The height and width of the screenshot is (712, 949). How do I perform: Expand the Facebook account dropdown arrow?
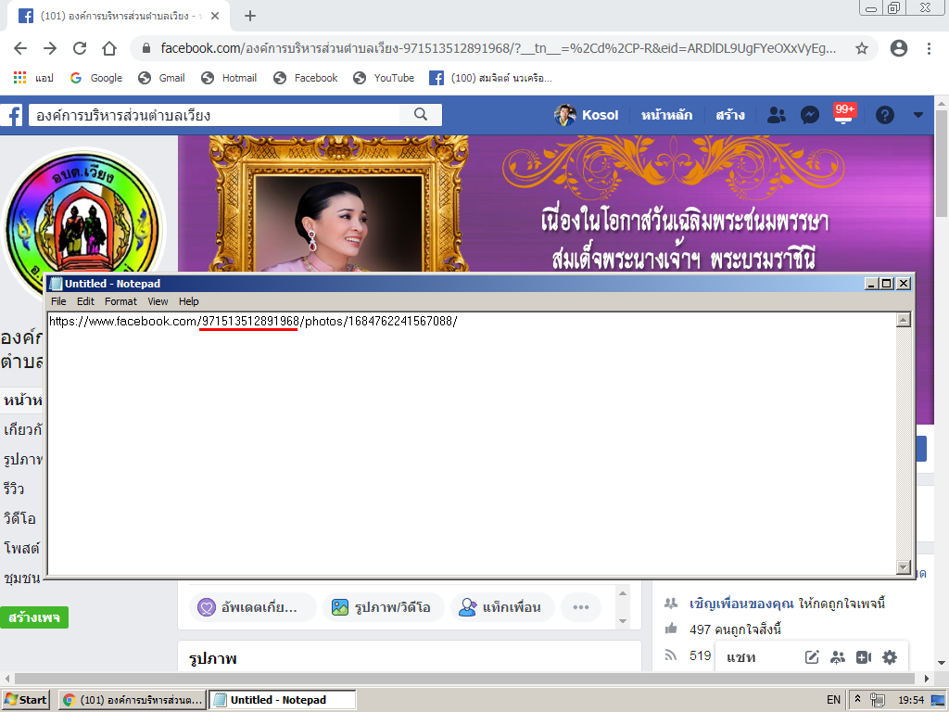tap(918, 115)
